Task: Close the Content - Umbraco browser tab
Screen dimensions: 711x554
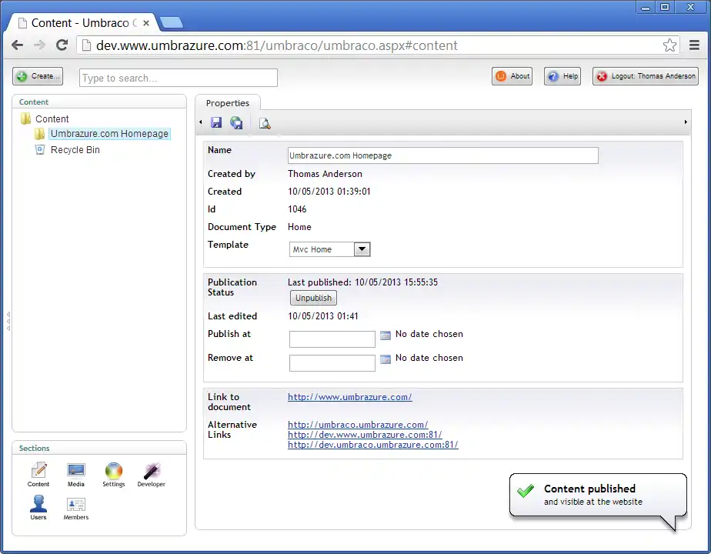Action: tap(146, 23)
